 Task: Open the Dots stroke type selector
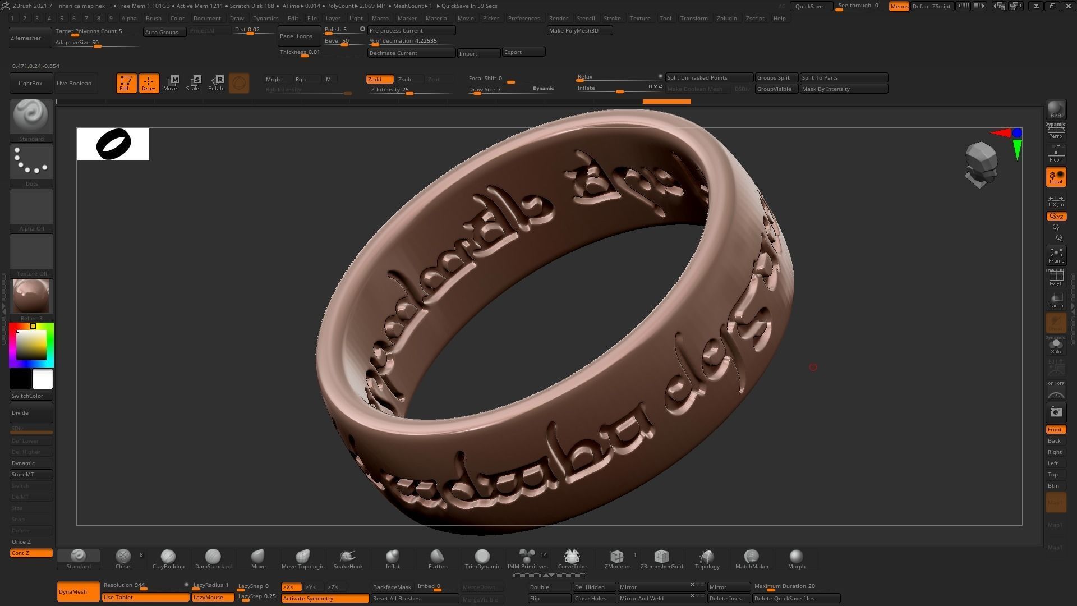point(31,165)
